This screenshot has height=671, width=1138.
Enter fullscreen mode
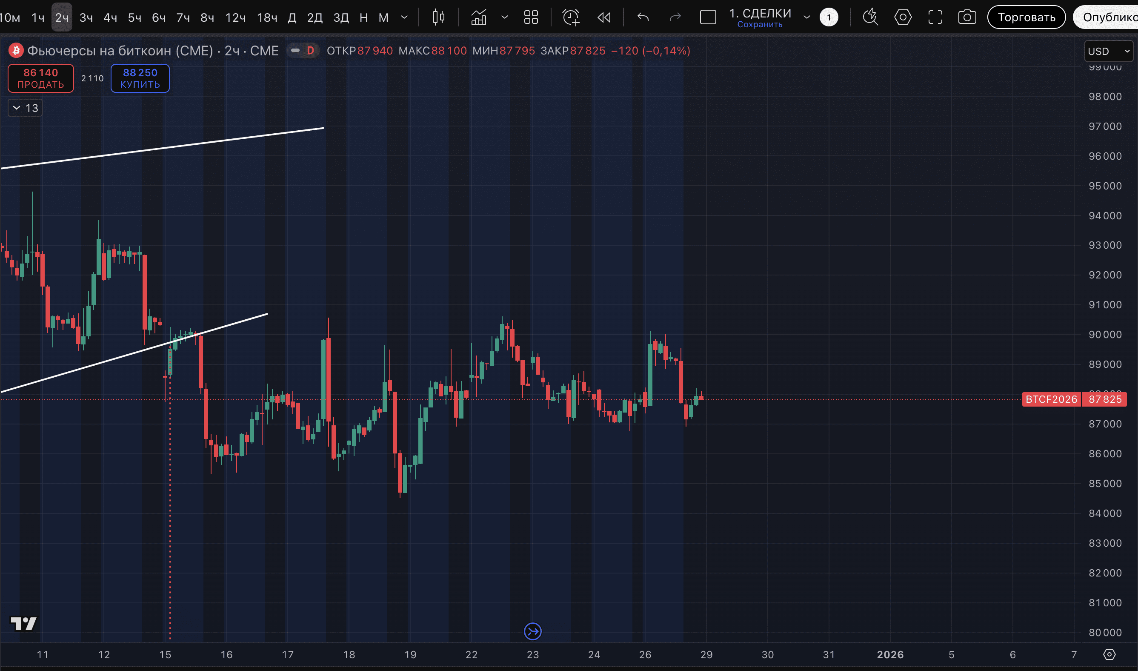click(x=935, y=17)
